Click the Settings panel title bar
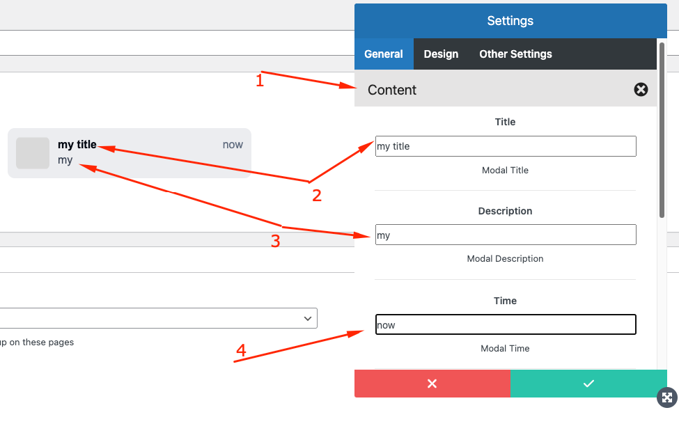This screenshot has height=433, width=679. 510,21
